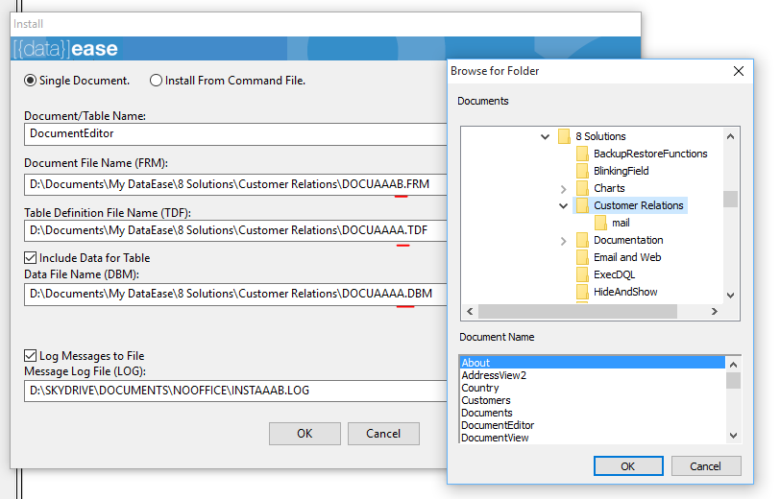This screenshot has width=780, height=499.
Task: Expand the Documentation folder
Action: tap(563, 241)
